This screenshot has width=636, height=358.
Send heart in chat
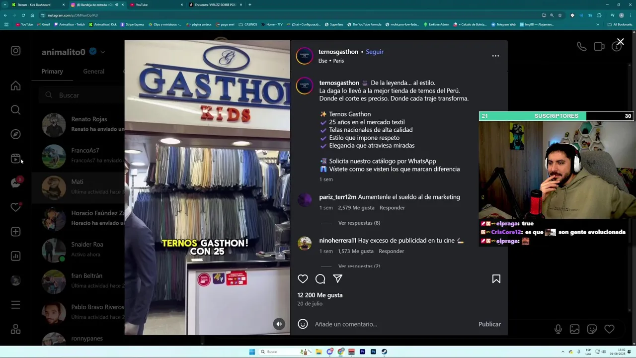pos(609,329)
